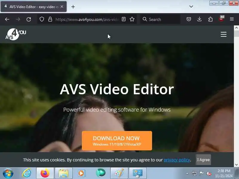Launch Internet Explorer from taskbar
The width and height of the screenshot is (239, 179).
[x=27, y=173]
